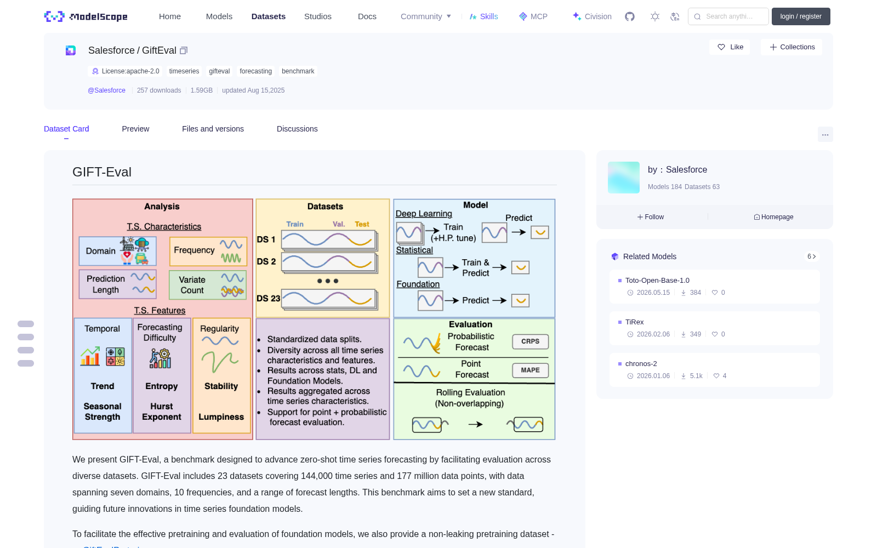This screenshot has height=548, width=877.
Task: Click the 5.1k download count on chronos-2
Action: coord(696,376)
